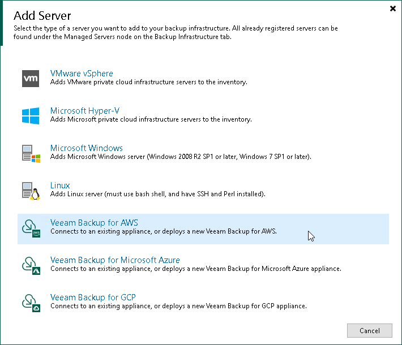The height and width of the screenshot is (345, 402).
Task: Click the Azure appliance description text
Action: pos(195,269)
